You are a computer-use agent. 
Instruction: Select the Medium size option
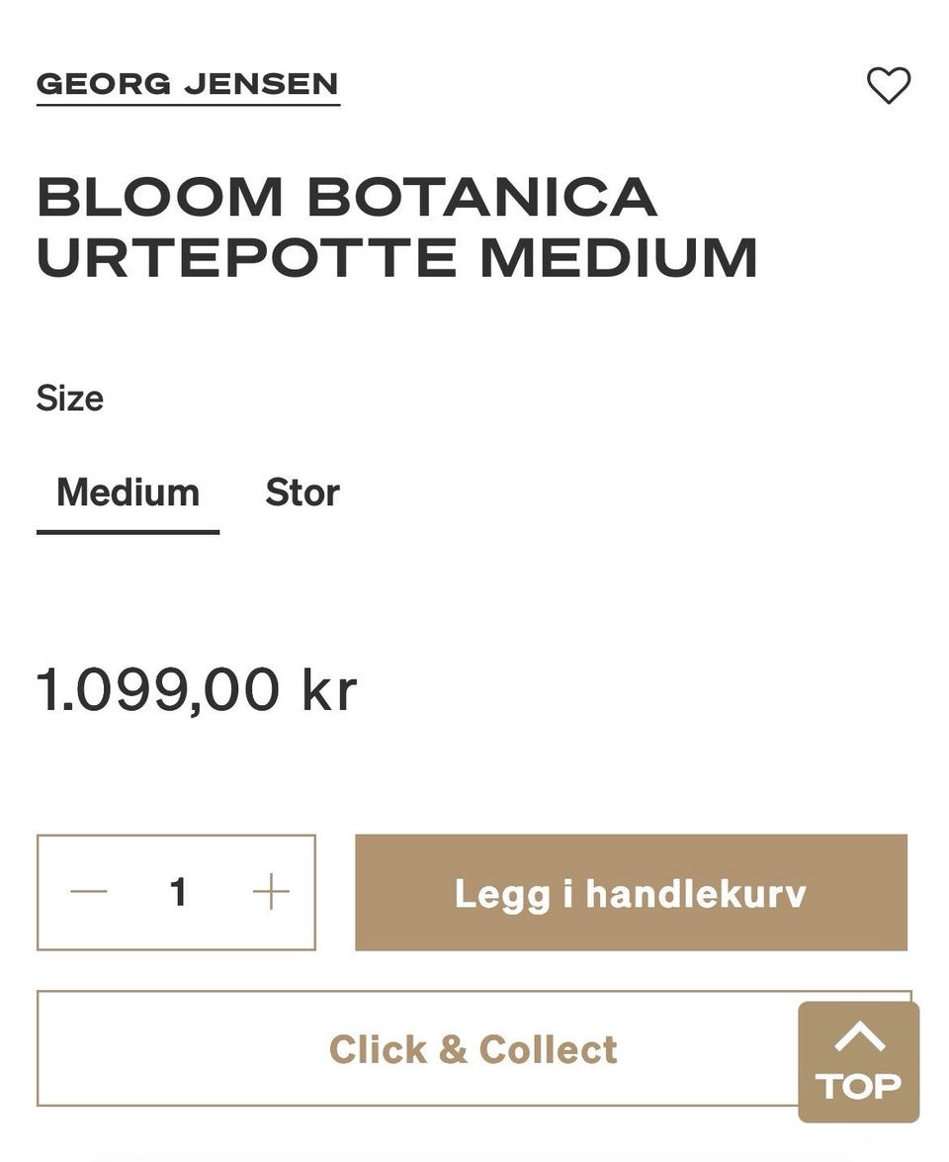128,492
